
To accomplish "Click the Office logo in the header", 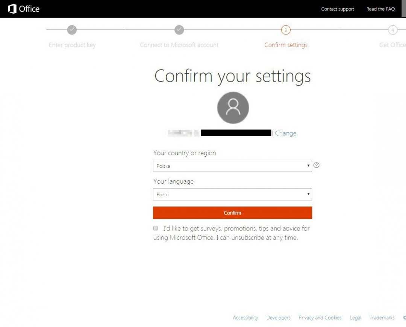I will 24,9.
